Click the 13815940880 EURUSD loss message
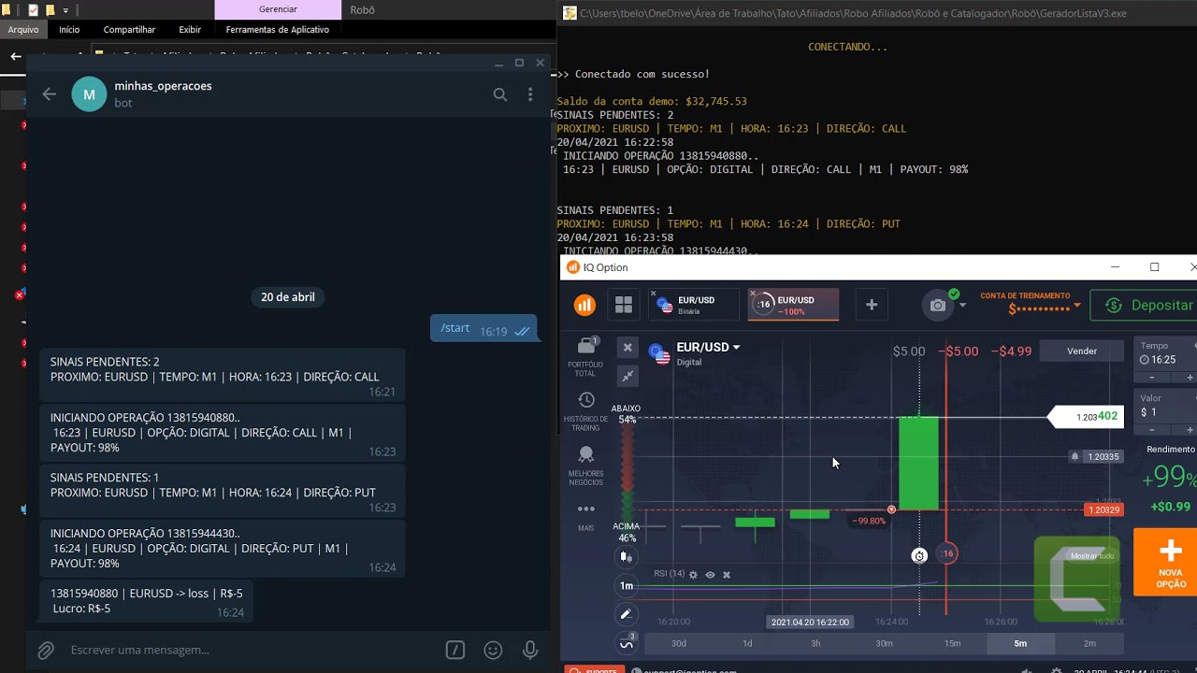 click(146, 600)
